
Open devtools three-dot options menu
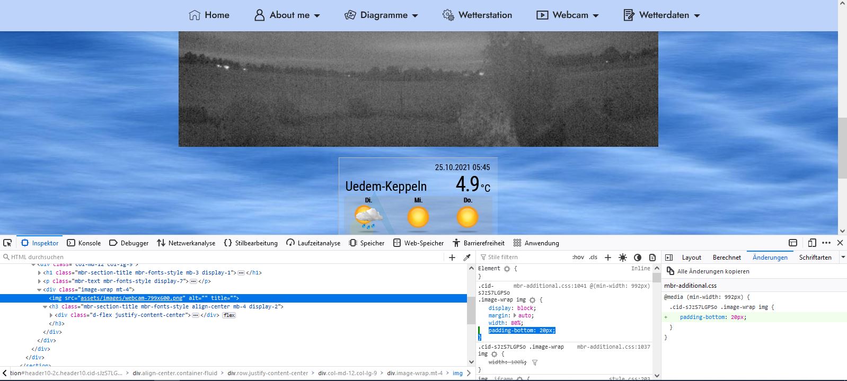click(x=826, y=243)
